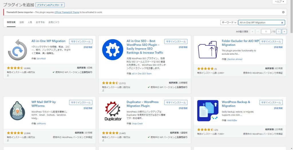
Task: Open the All in One SEO title link
Action: coord(145,47)
